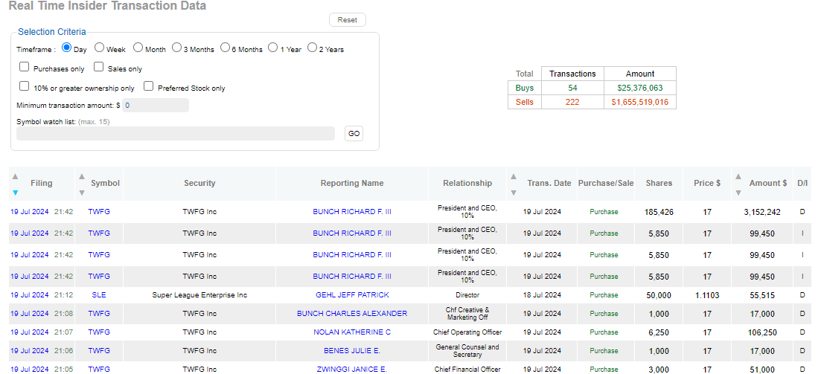Sort Symbol column ascending with up arrow
824x374 pixels.
pyautogui.click(x=82, y=176)
